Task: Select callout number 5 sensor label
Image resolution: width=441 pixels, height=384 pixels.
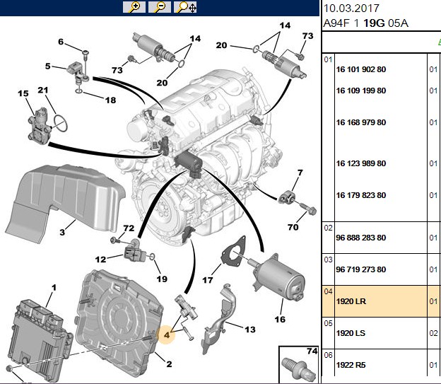Action: pos(48,66)
